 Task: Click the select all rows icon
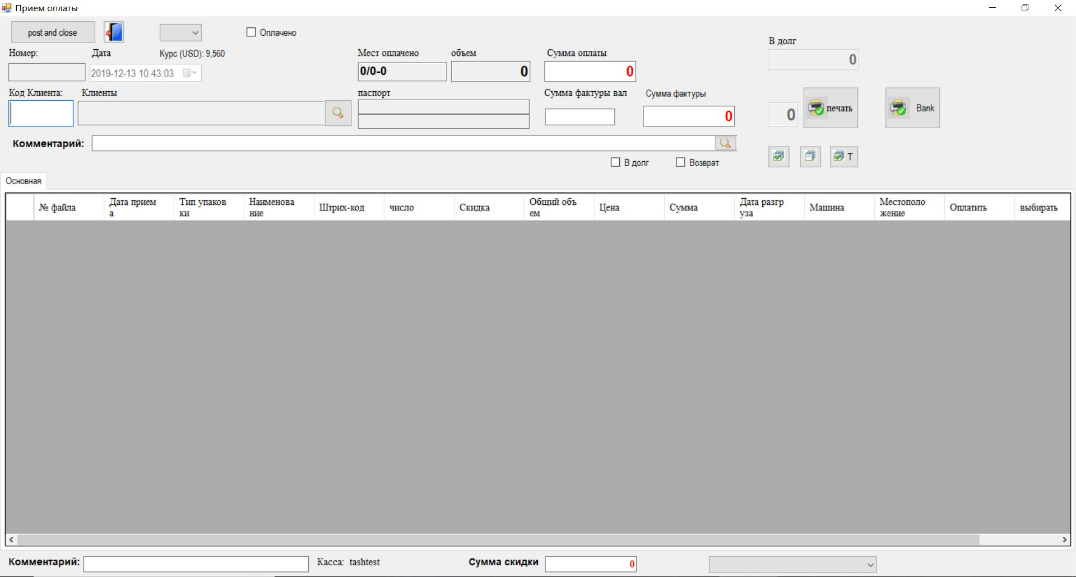click(x=778, y=157)
